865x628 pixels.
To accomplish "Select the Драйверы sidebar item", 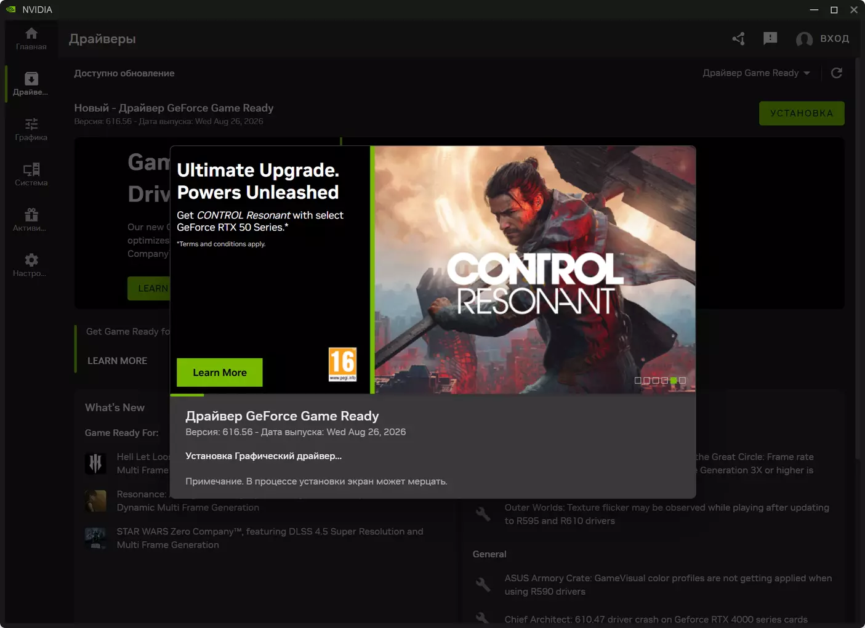I will (31, 84).
